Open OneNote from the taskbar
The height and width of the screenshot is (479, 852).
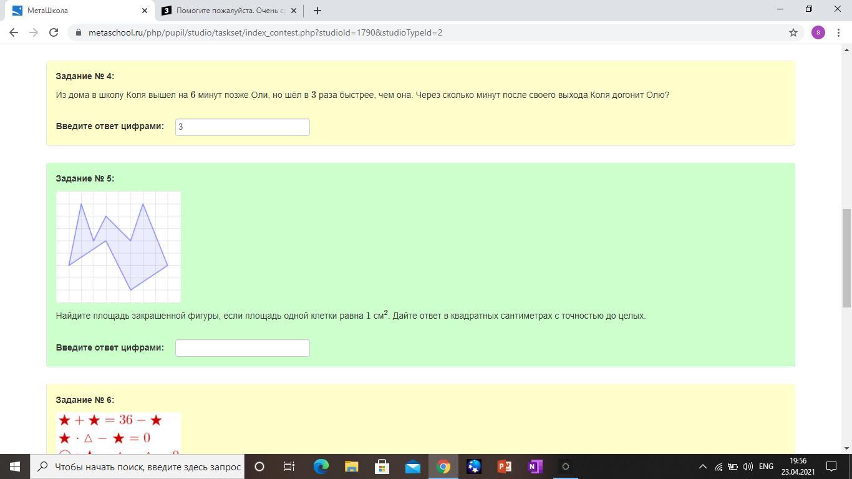point(535,467)
